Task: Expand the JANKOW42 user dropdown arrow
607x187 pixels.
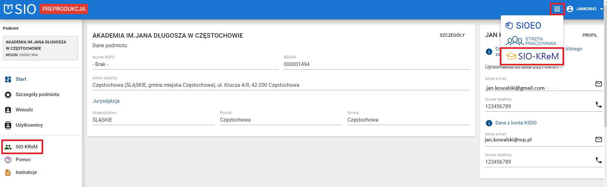Action: (x=601, y=9)
